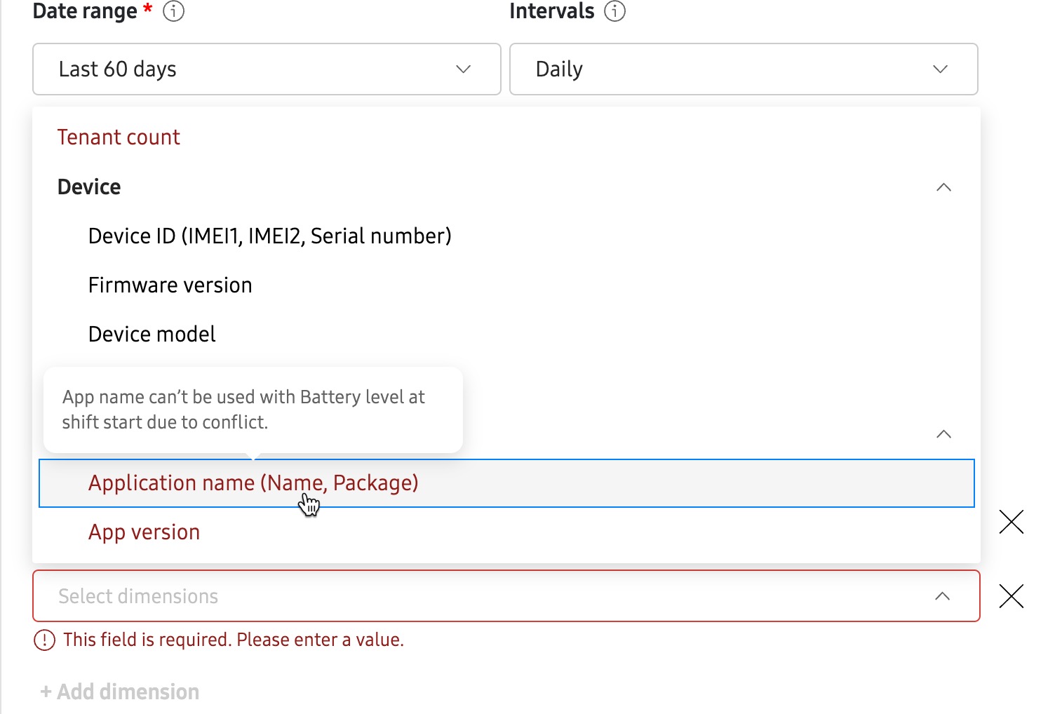Collapse the Device section chevron
Screen dimensions: 1062x714
[x=943, y=187]
